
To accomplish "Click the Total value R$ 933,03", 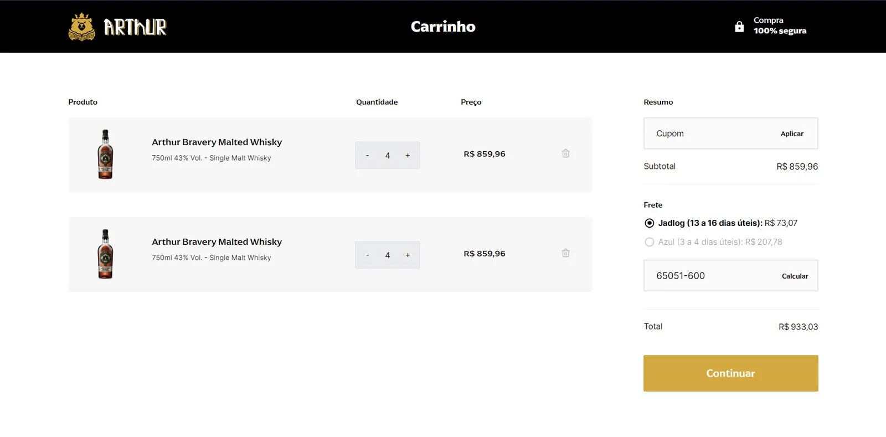I will 798,327.
